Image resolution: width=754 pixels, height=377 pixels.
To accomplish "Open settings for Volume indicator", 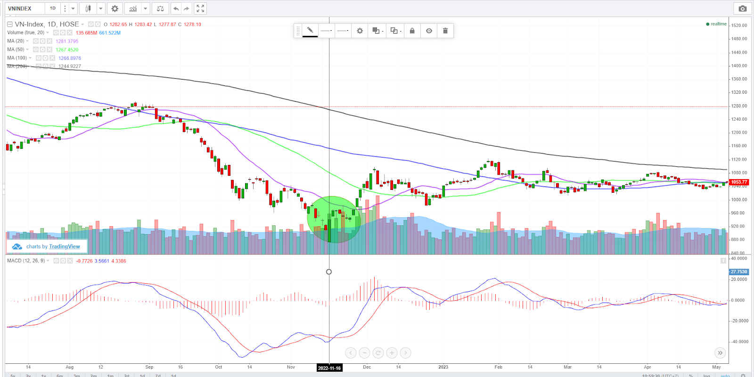I will pyautogui.click(x=63, y=33).
